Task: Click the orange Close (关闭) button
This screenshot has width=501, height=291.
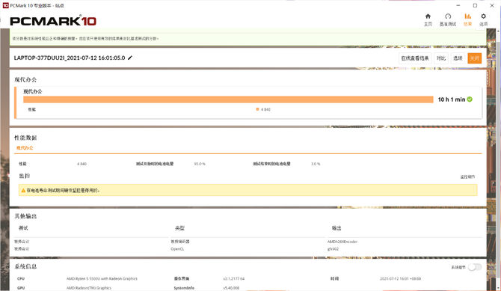Action: [x=475, y=58]
